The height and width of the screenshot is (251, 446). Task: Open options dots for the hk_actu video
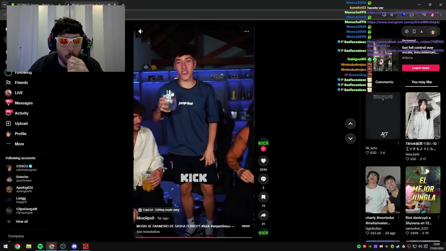(399, 143)
